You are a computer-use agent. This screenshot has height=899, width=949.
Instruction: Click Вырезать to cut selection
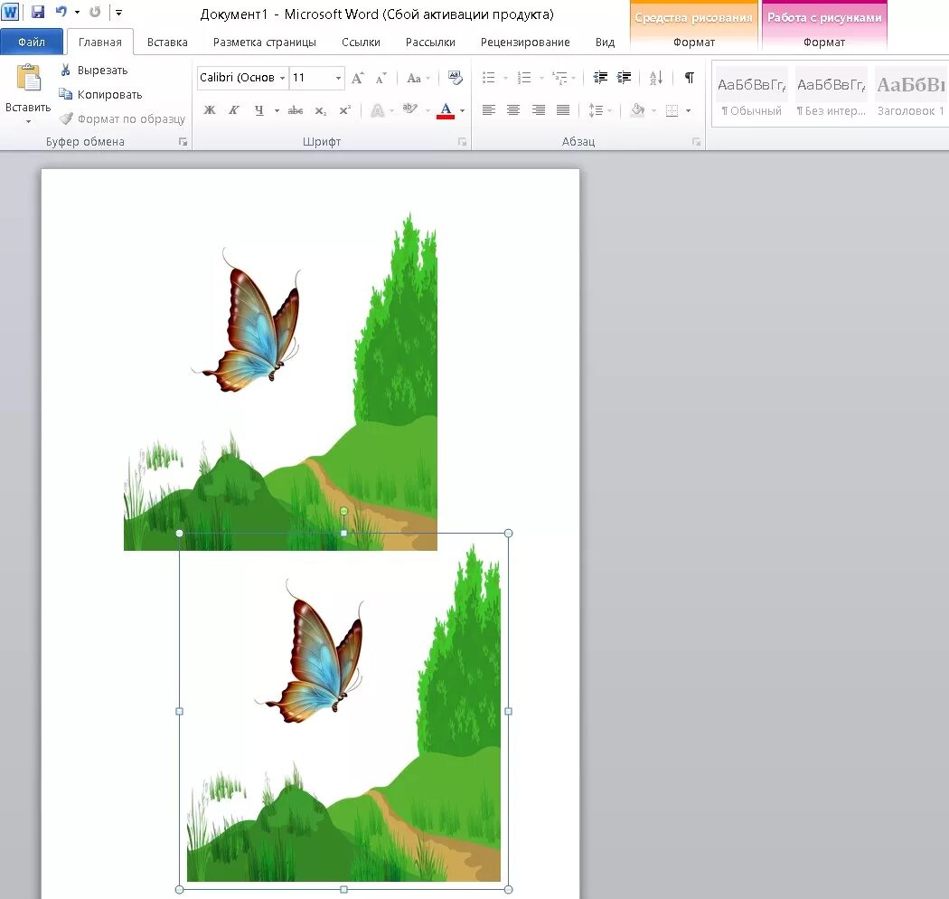click(x=94, y=71)
